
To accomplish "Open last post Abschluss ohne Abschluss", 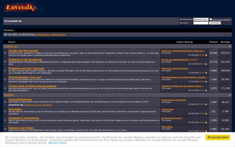I will (x=175, y=69).
